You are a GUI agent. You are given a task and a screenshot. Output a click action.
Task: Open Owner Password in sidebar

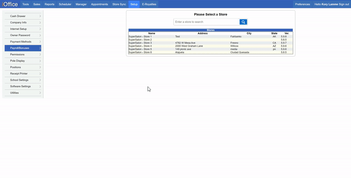coord(23,36)
